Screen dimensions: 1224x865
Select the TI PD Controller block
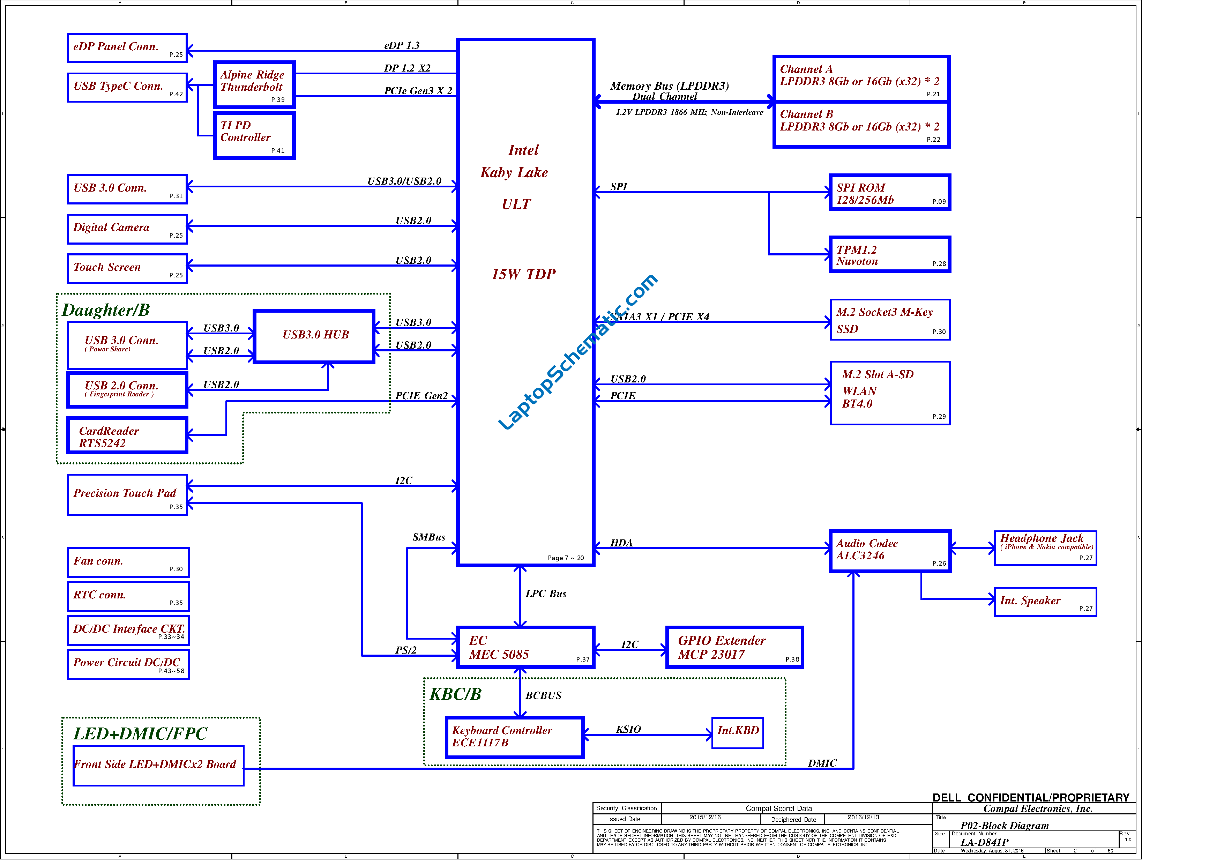click(x=254, y=135)
